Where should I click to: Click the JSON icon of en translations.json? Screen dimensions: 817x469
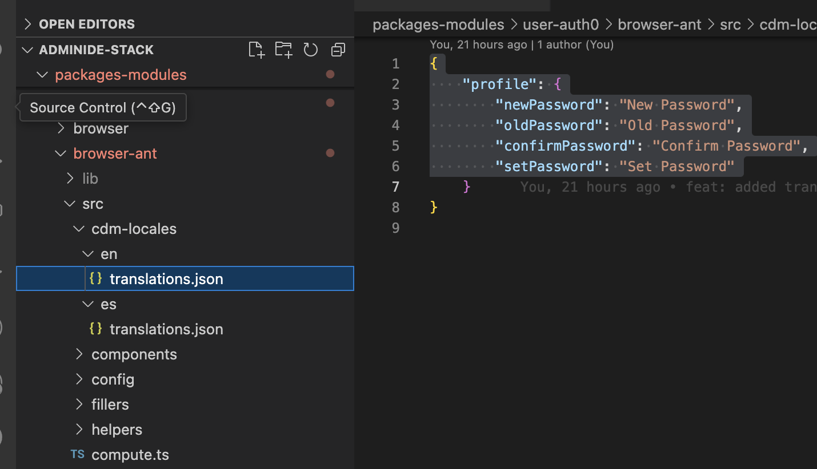(x=96, y=278)
